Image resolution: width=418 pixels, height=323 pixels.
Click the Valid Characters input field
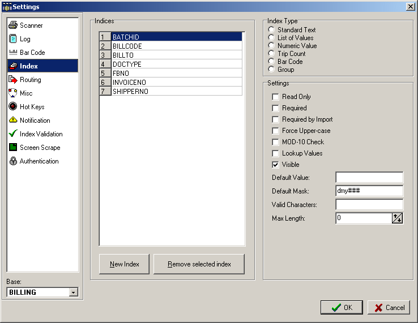click(x=369, y=205)
